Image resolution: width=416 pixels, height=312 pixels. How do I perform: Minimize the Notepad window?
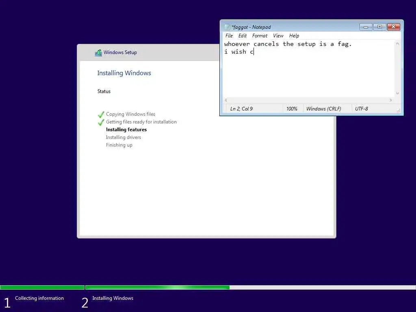click(366, 27)
